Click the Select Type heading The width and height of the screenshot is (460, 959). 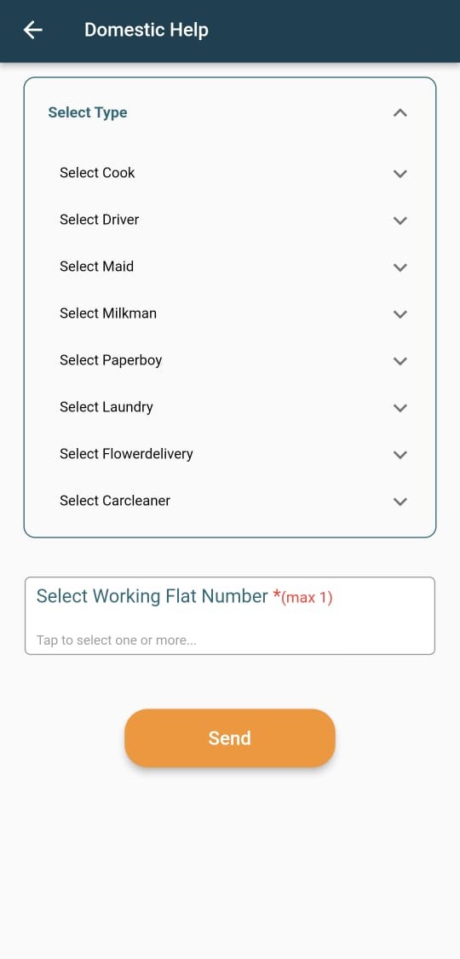point(88,112)
